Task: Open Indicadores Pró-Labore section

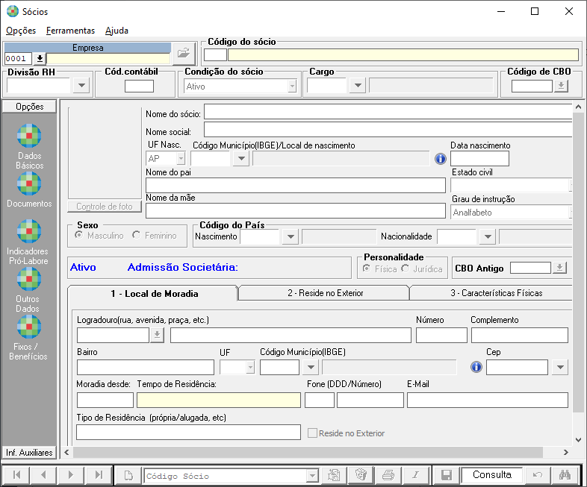Action: point(29,232)
